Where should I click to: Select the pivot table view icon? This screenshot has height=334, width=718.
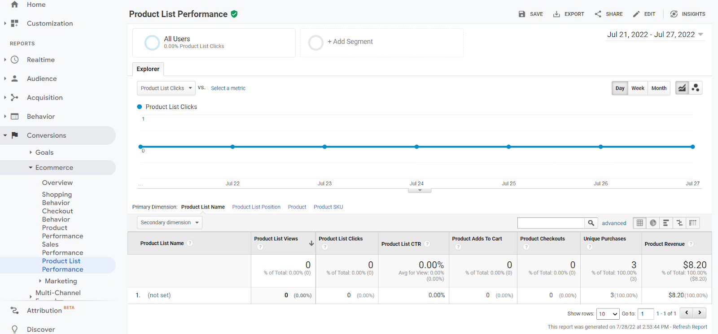(693, 223)
